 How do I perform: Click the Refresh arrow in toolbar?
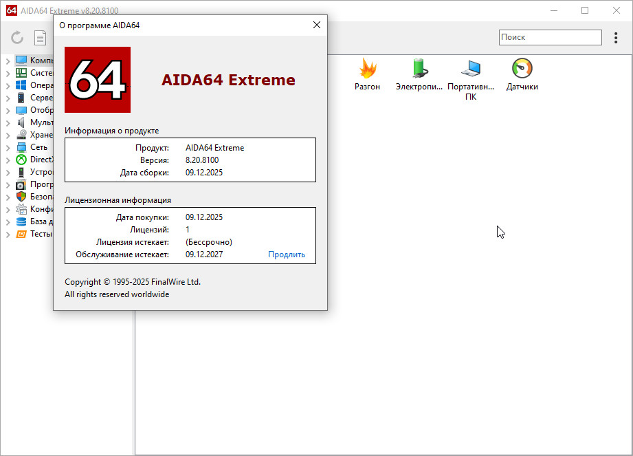[x=17, y=38]
